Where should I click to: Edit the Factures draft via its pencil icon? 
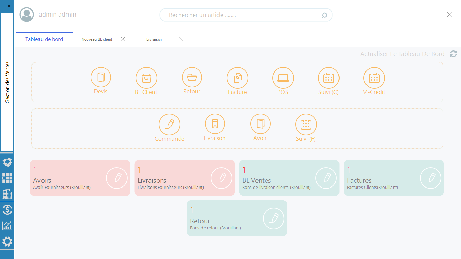coord(430,178)
